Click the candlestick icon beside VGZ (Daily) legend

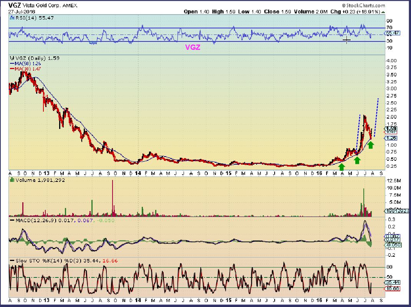pos(11,58)
